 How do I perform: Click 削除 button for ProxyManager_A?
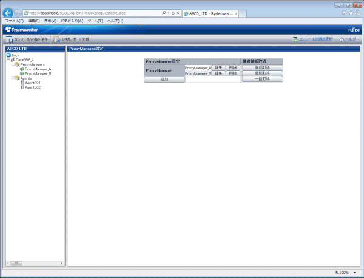(233, 67)
